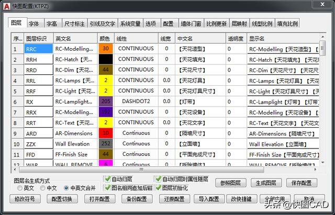Click the 颜色 column header

pyautogui.click(x=106, y=39)
